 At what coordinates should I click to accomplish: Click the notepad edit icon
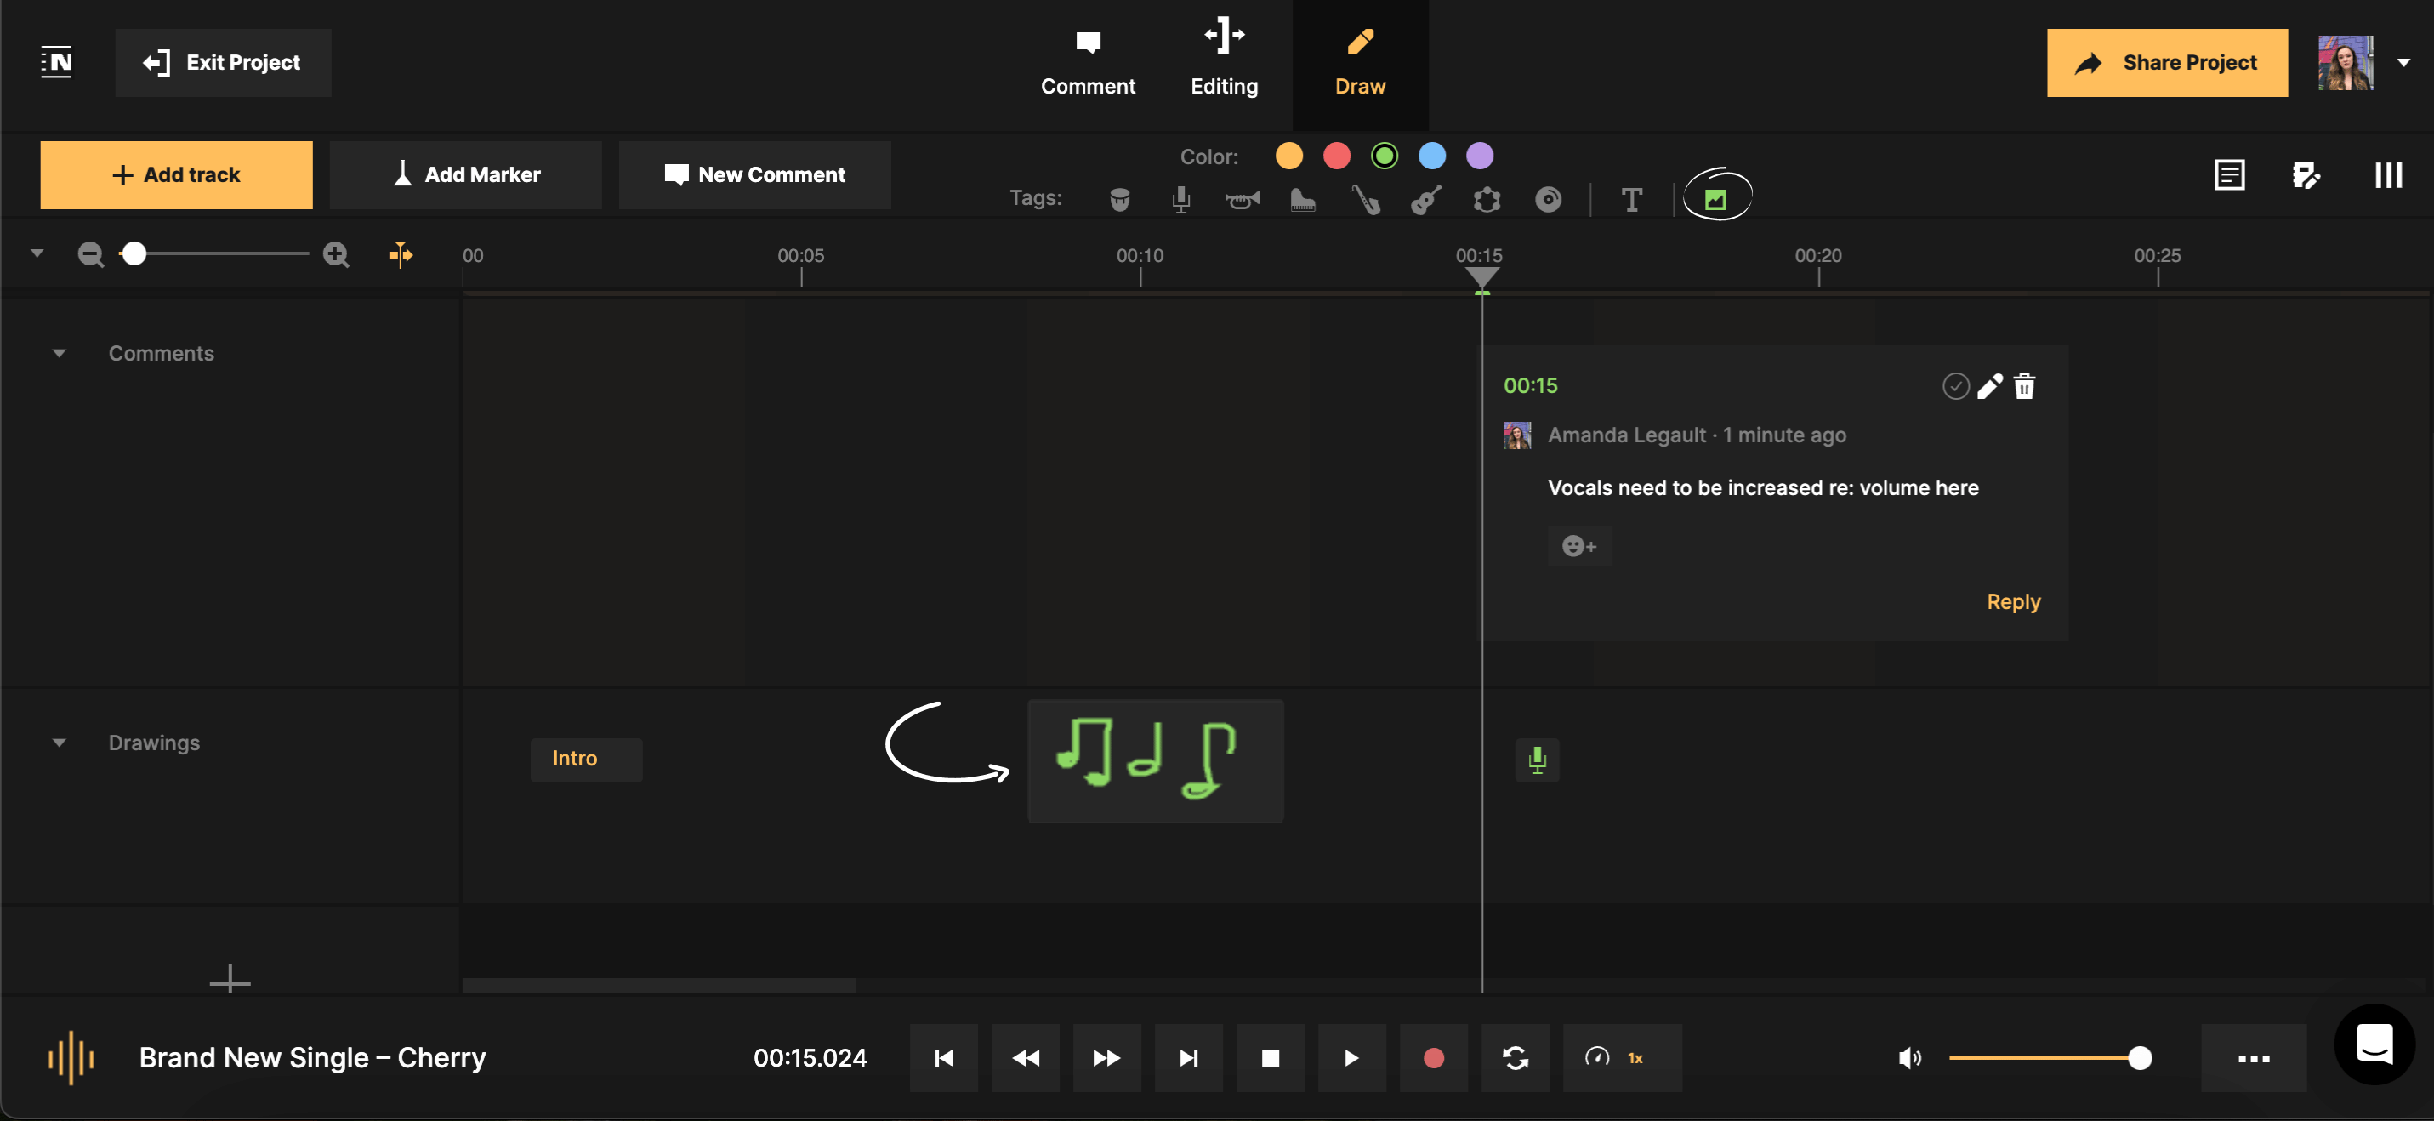[2307, 174]
